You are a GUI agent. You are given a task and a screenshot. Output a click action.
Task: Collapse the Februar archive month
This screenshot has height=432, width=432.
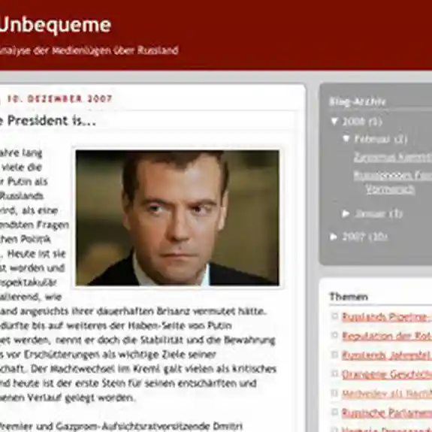pos(346,138)
